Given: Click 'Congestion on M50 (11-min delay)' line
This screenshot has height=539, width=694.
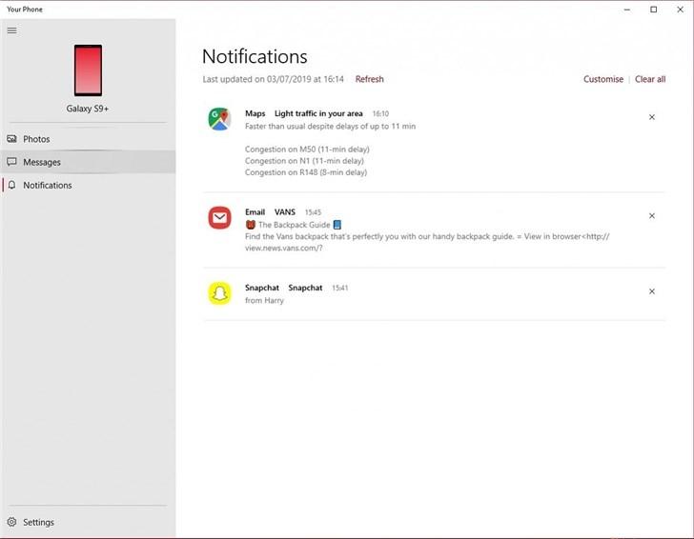Looking at the screenshot, I should [x=307, y=149].
